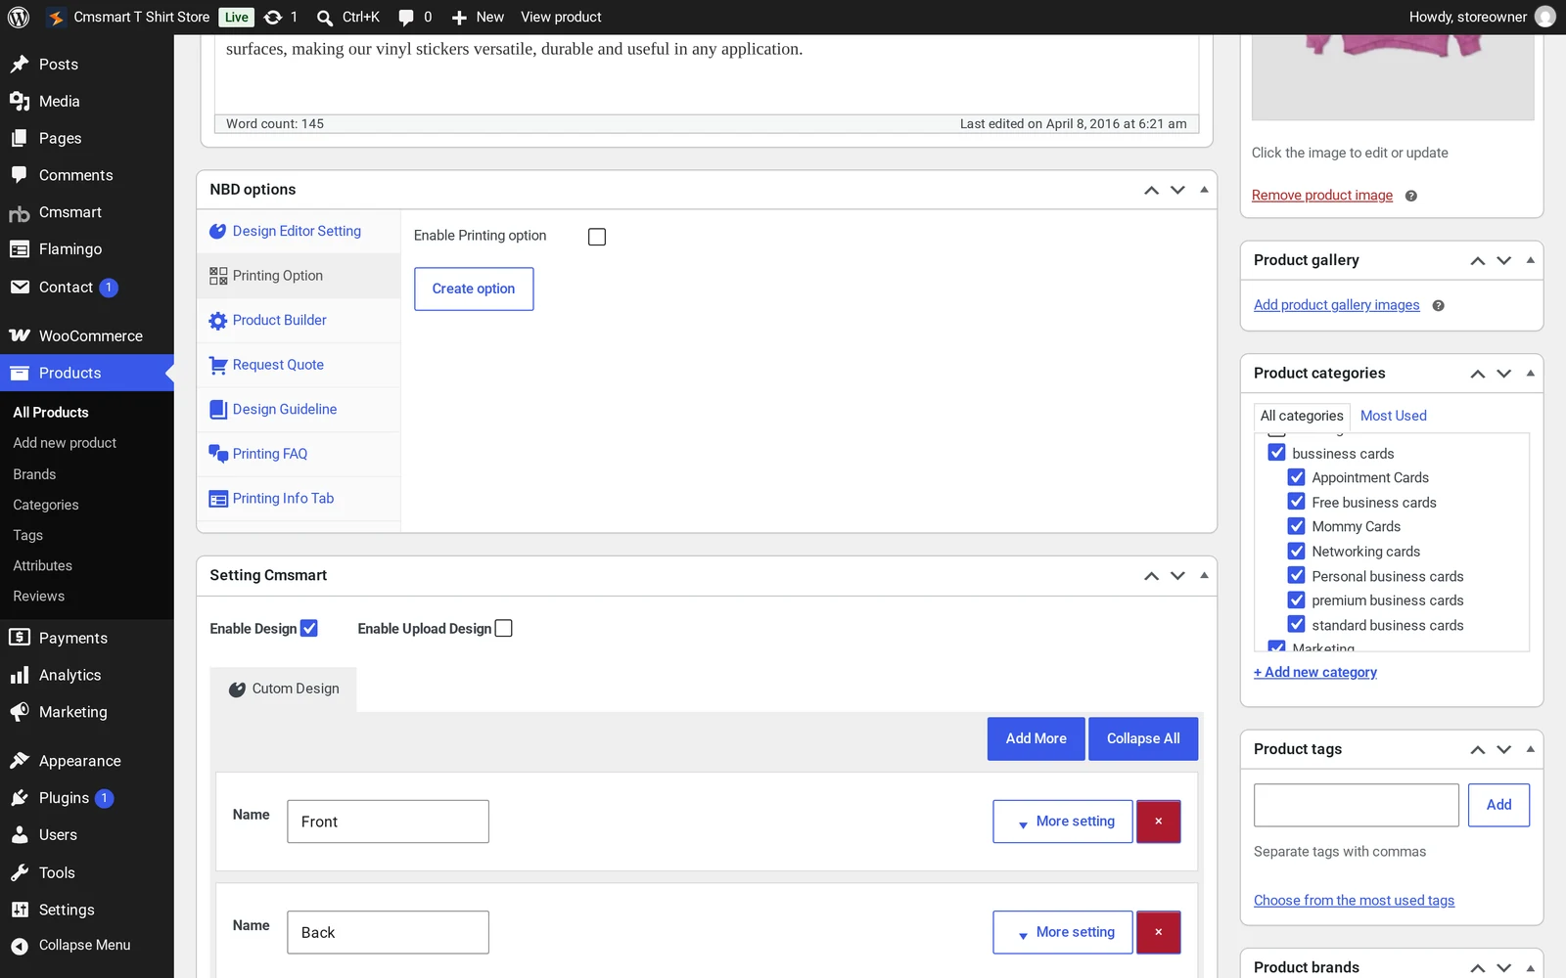Click the Collapse All button
This screenshot has height=978, width=1566.
1143,738
